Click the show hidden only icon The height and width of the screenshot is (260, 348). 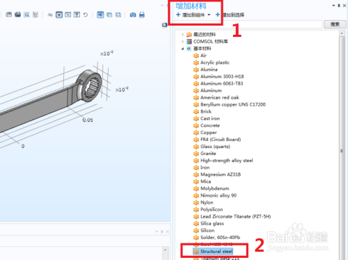(x=68, y=15)
